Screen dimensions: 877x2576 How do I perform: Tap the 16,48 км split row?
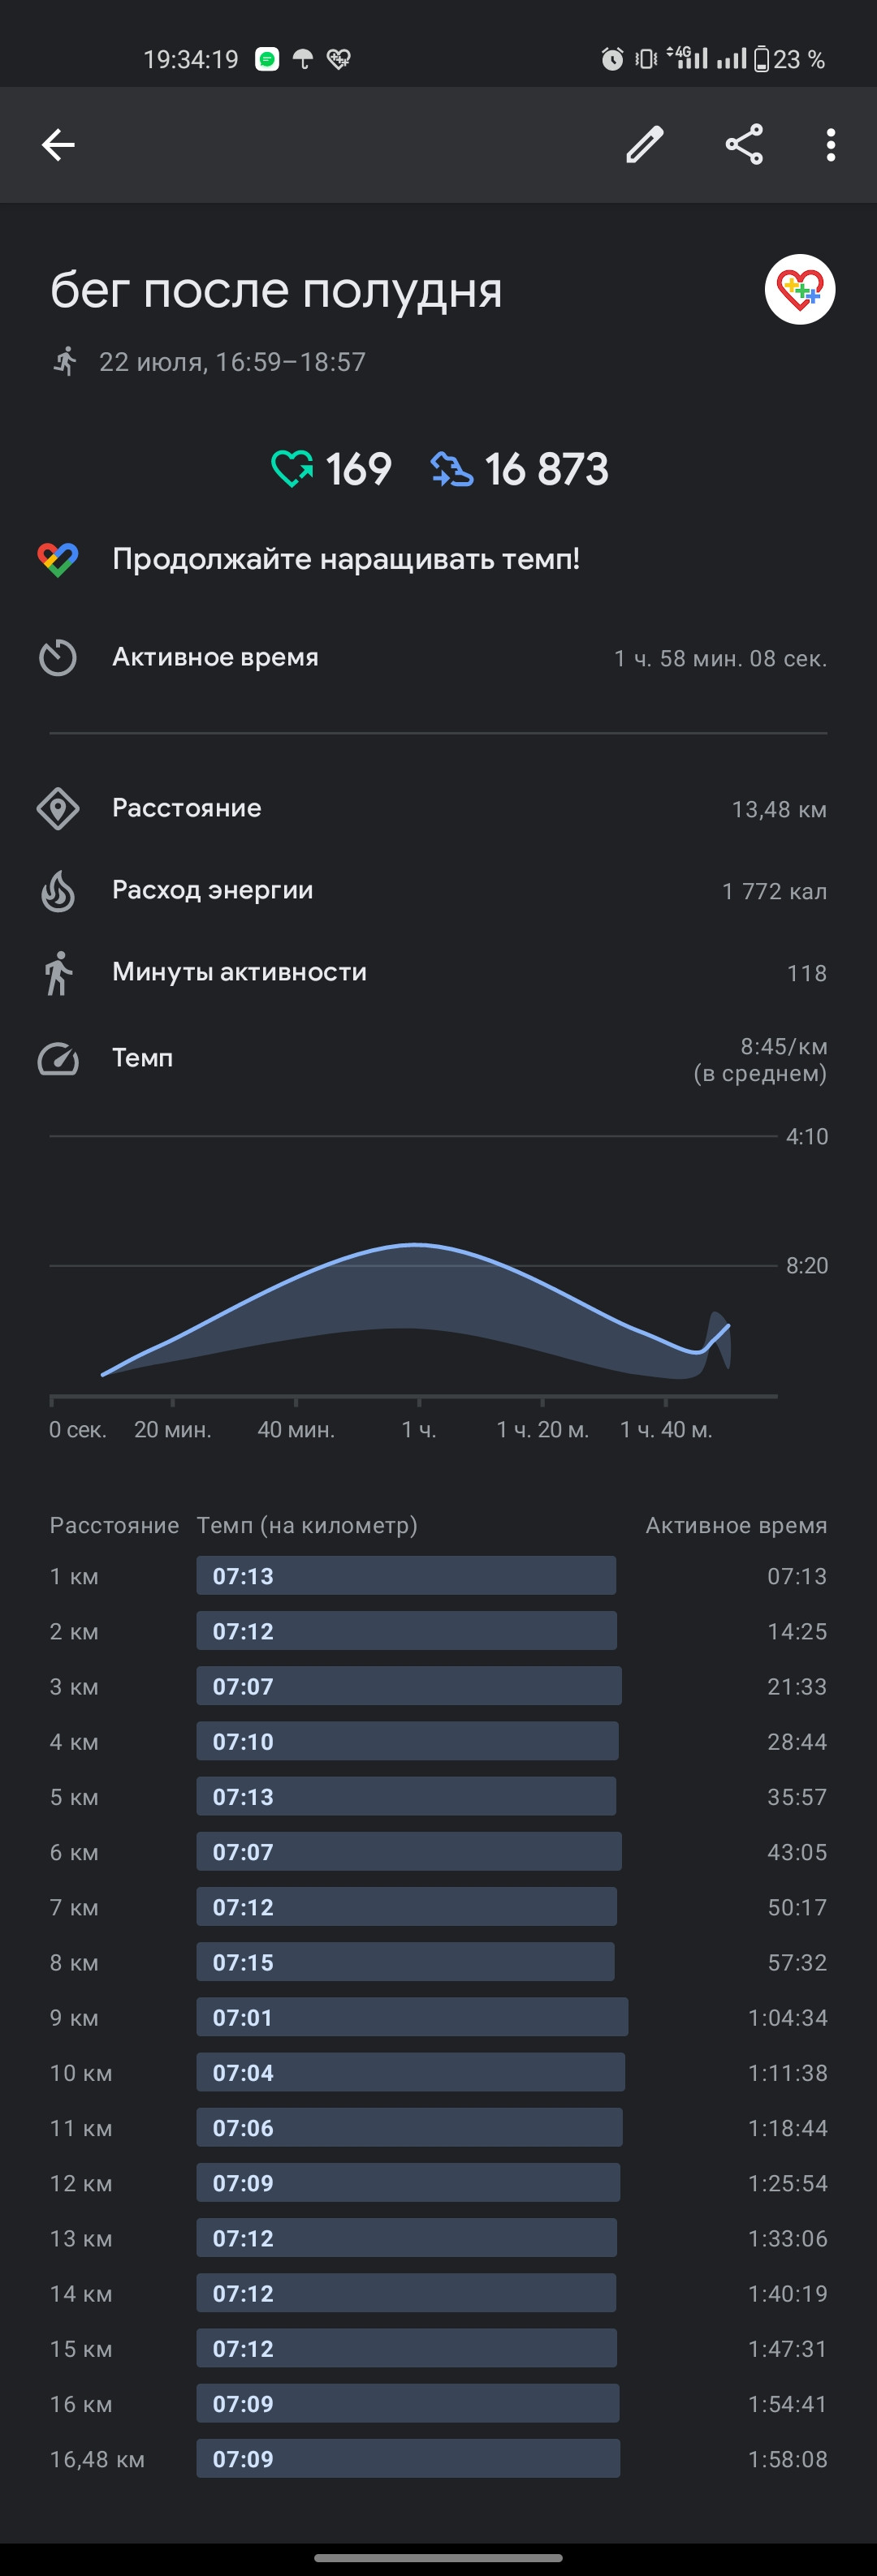pos(438,2459)
